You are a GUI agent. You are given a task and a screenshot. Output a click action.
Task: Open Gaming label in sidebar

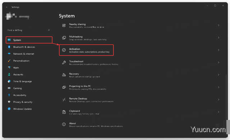click(17, 88)
